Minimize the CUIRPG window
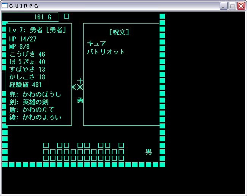 click(223, 6)
